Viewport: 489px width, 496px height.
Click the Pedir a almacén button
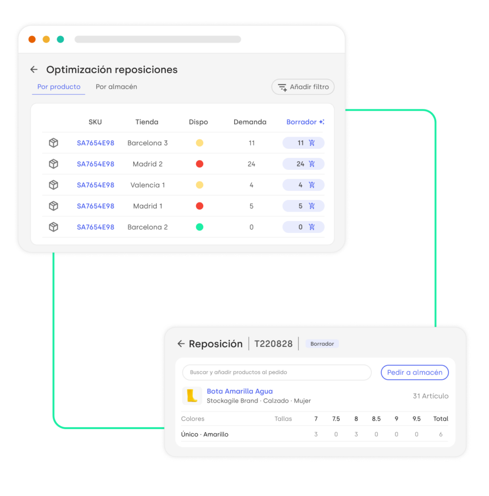[x=415, y=372]
